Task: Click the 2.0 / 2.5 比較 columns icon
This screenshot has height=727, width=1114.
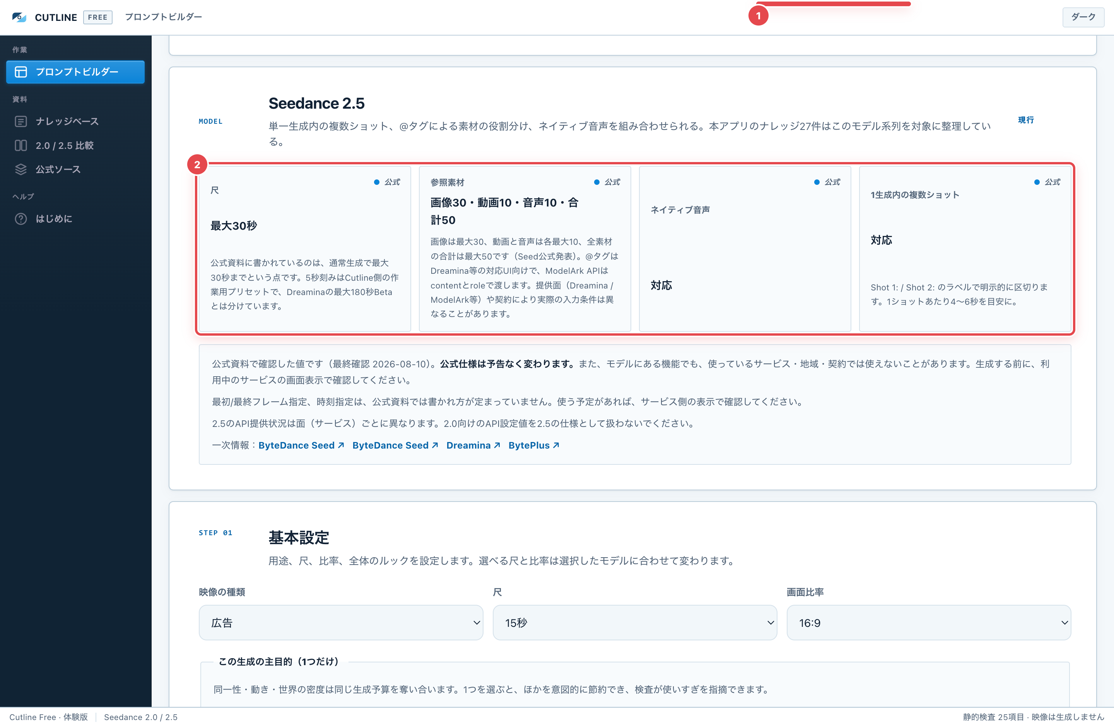Action: [21, 145]
